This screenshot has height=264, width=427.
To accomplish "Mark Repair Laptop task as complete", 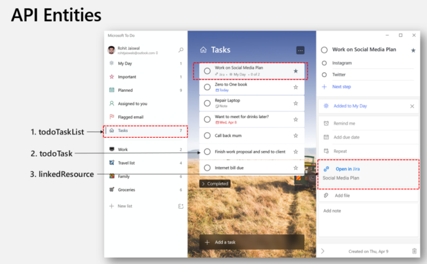I will pyautogui.click(x=207, y=103).
